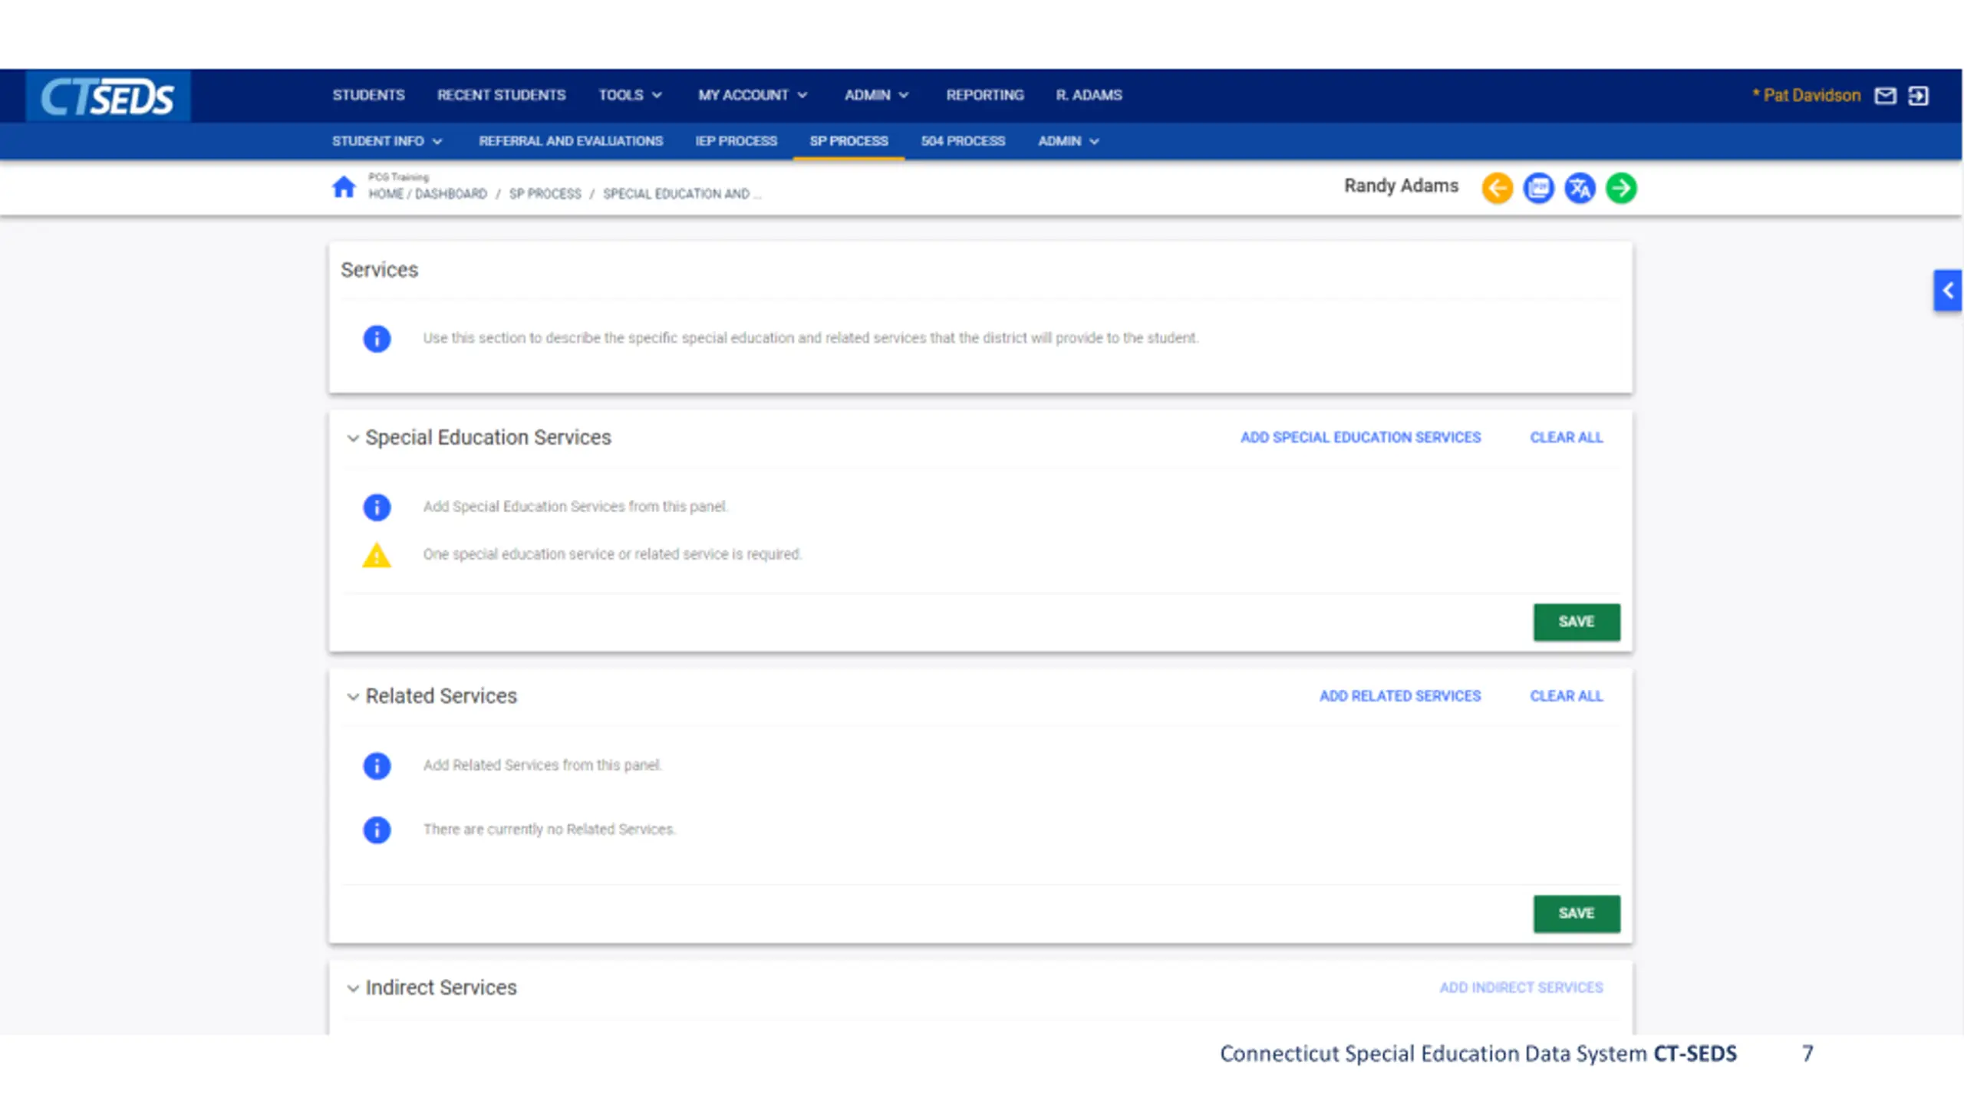The width and height of the screenshot is (1964, 1104).
Task: Click the CT-SEDS logo
Action: tap(107, 97)
